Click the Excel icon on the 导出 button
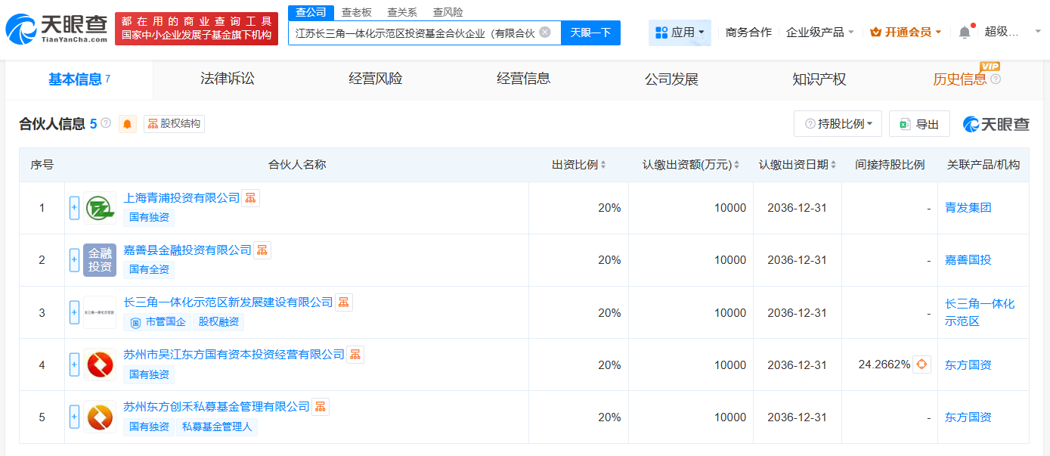The image size is (1050, 456). click(904, 123)
